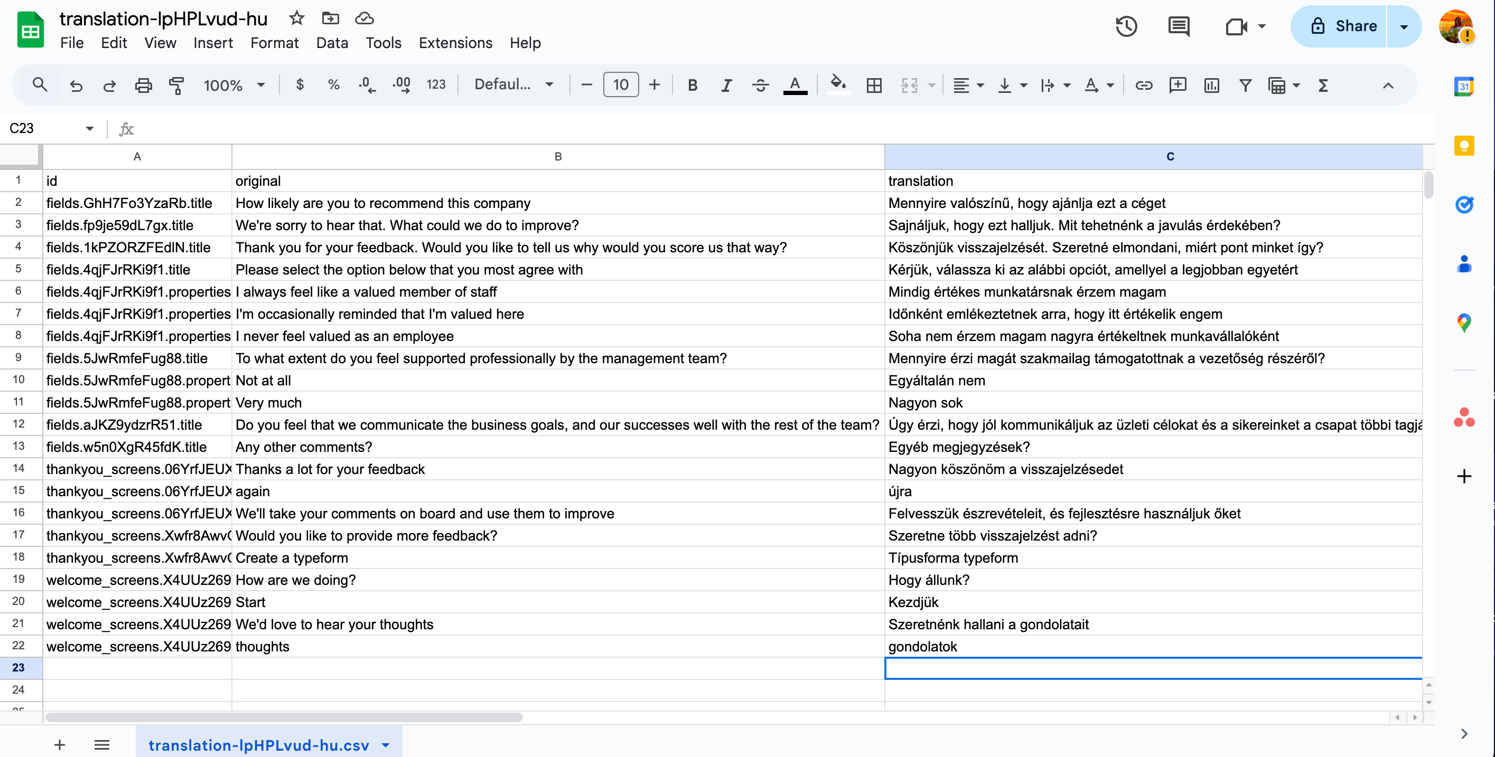
Task: Click the Name box C23
Action: (x=51, y=128)
